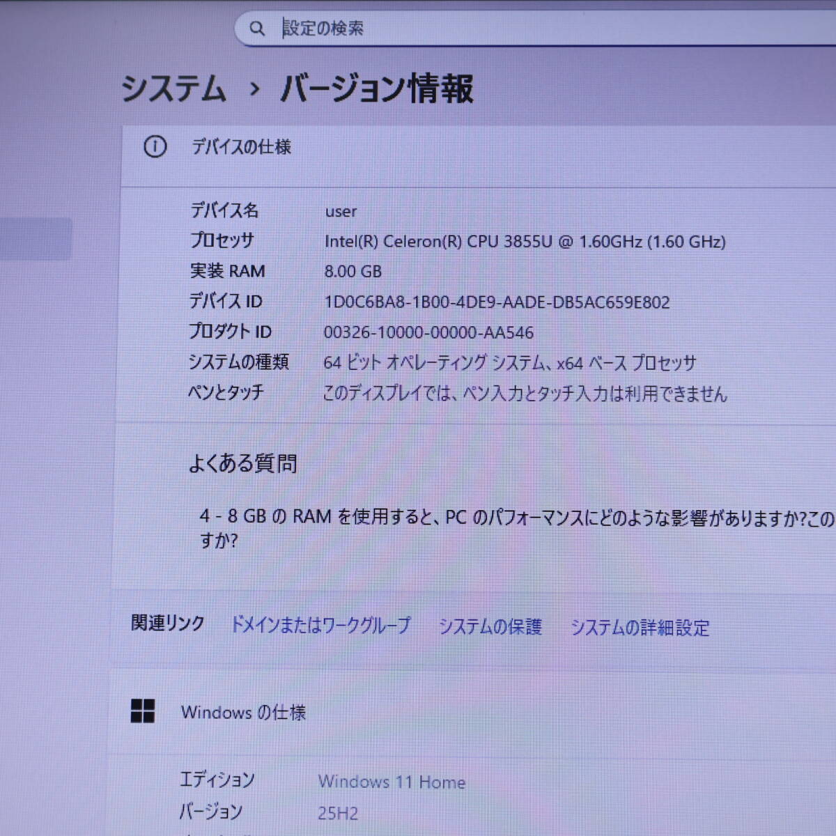Viewport: 836px width, 836px height.
Task: Select the 25H2 version value
Action: tap(338, 813)
